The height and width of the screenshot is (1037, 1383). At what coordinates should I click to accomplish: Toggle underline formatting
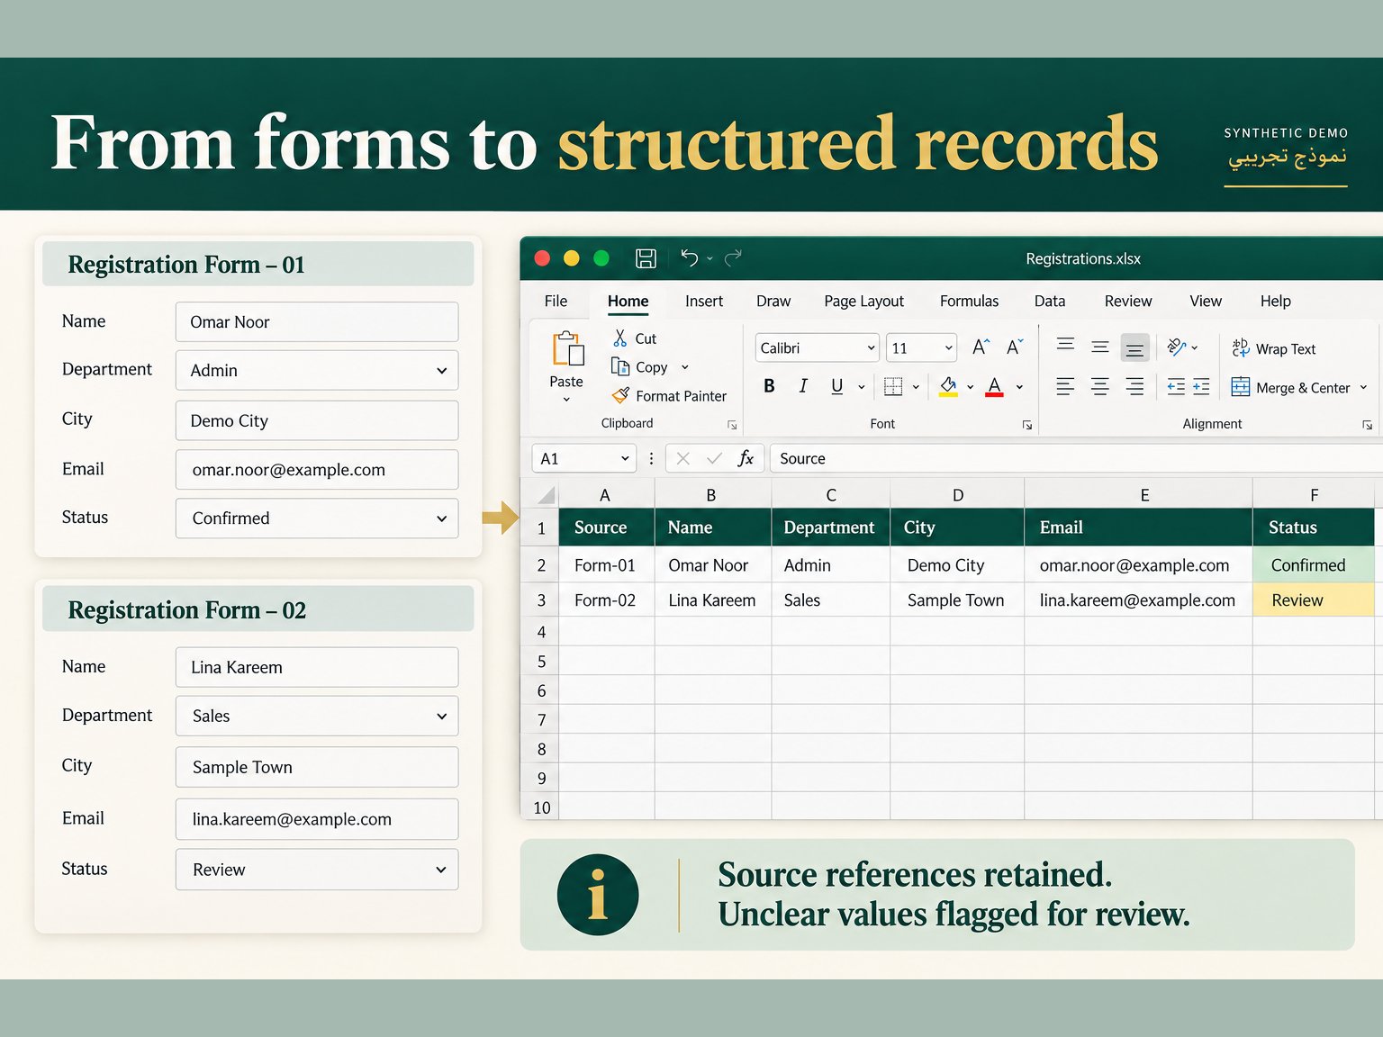836,386
